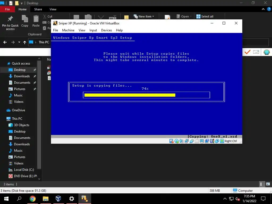Click the optical disk indicator in VirtualBox status bar
Screen dimensions: 272x204
[177, 141]
